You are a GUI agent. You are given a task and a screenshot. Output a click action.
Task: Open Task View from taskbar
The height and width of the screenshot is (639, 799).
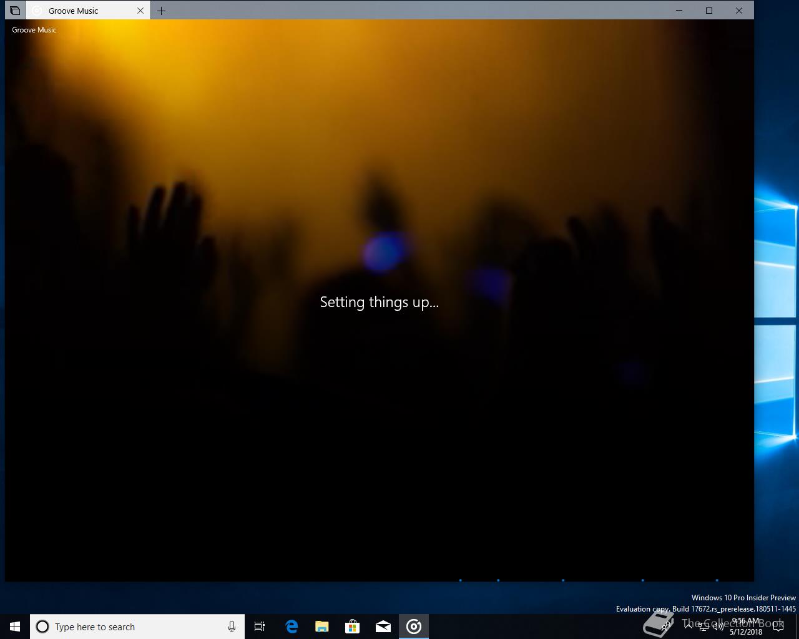(x=260, y=627)
